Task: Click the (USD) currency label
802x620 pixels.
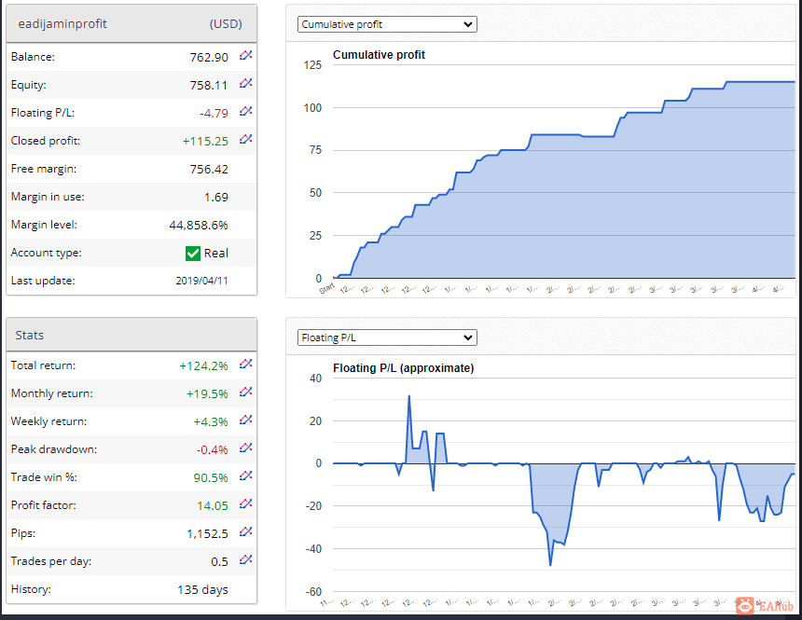Action: tap(226, 24)
